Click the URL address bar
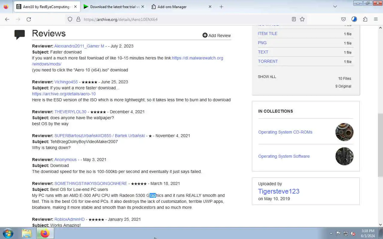This screenshot has height=239, width=383. [186, 19]
